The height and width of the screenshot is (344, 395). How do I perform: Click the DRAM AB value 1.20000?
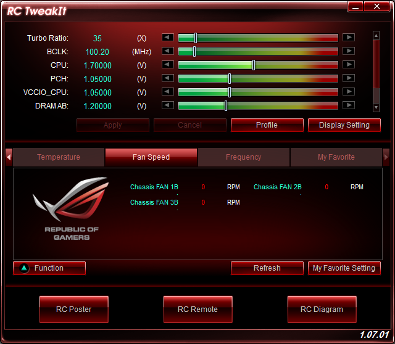(98, 106)
